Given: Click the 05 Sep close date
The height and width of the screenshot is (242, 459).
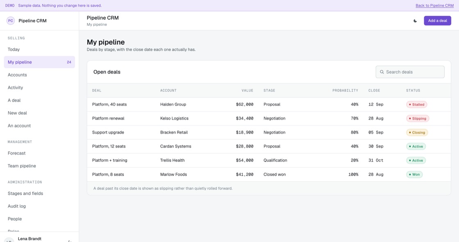Looking at the screenshot, I should point(376,133).
